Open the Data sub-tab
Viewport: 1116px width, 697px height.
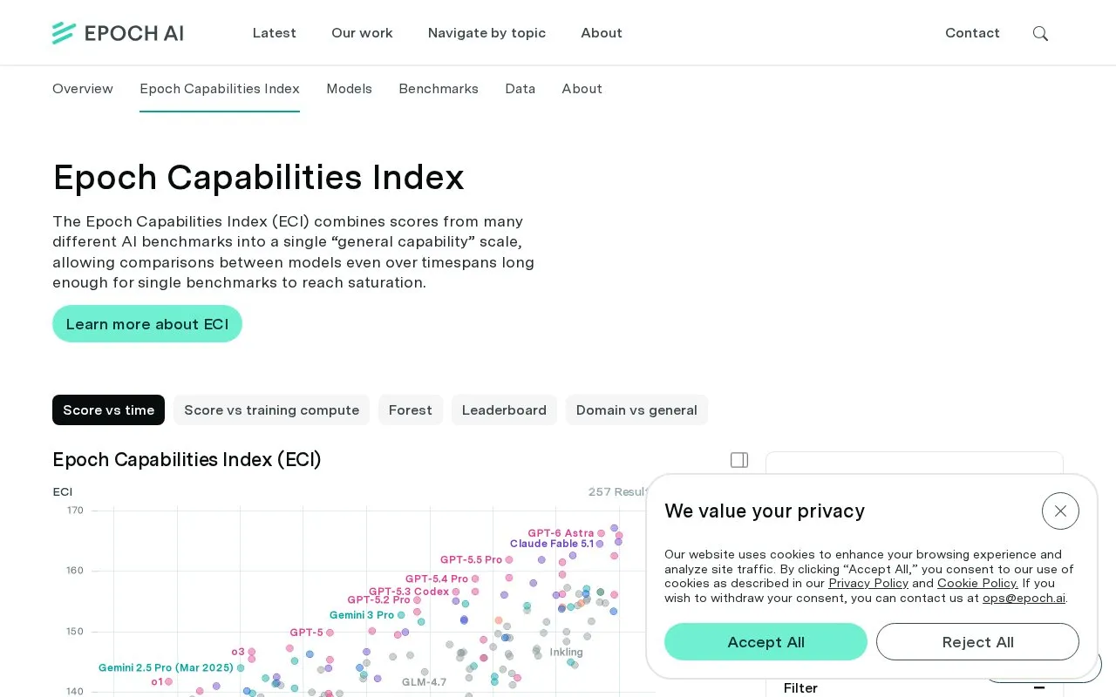pyautogui.click(x=520, y=89)
